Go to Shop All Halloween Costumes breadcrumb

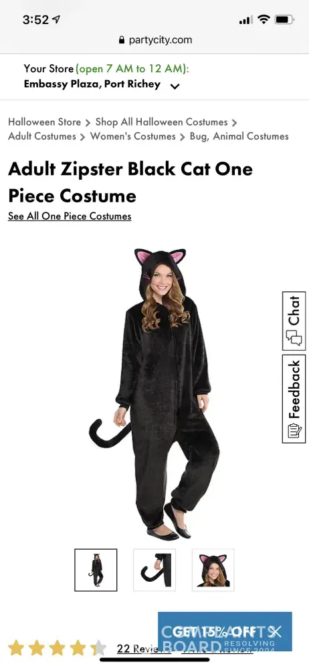(x=161, y=122)
